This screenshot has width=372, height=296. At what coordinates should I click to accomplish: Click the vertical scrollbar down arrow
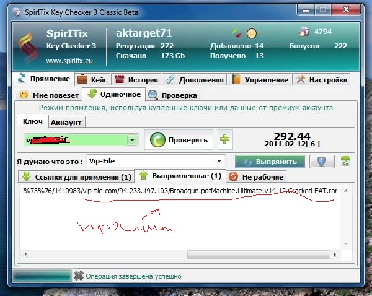coord(346,243)
